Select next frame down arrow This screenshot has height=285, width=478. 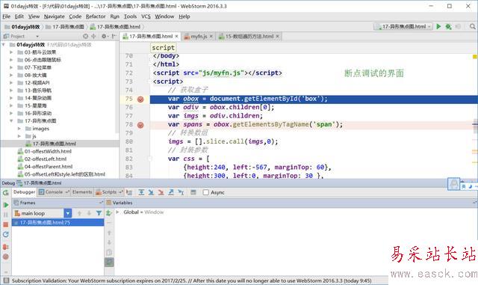click(x=89, y=213)
